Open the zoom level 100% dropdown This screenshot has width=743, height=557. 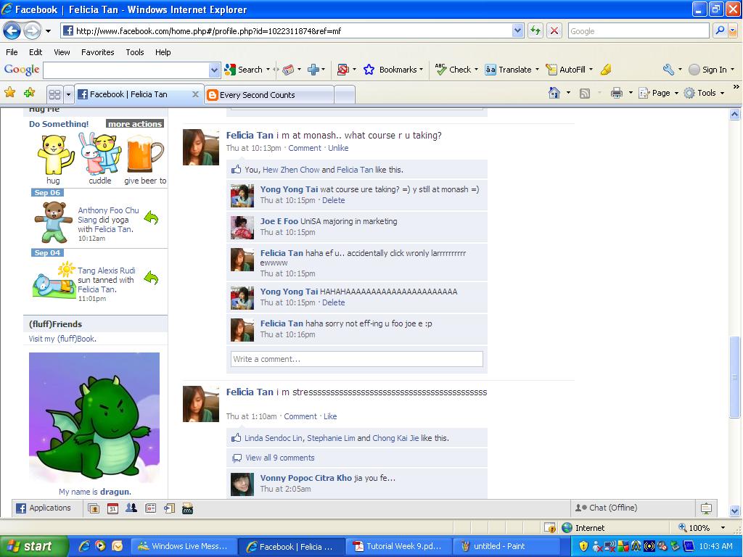tap(723, 528)
